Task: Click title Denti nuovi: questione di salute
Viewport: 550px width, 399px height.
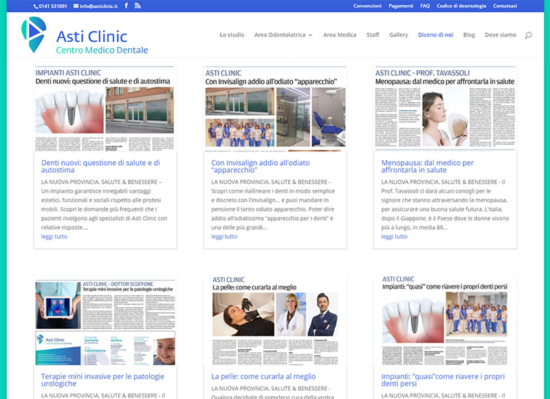Action: click(100, 166)
